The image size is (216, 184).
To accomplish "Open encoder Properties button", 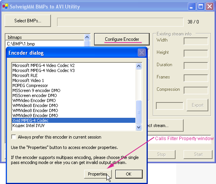I will 98,174.
